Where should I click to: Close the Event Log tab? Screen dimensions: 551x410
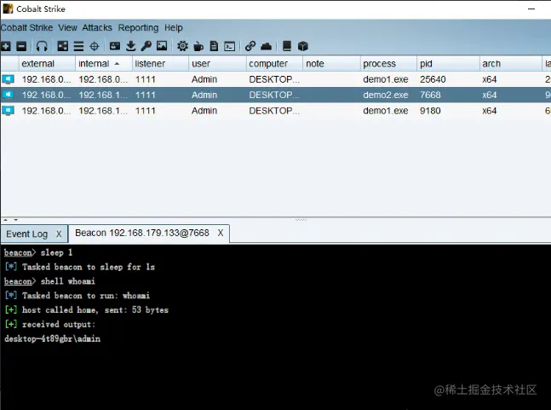pos(59,234)
